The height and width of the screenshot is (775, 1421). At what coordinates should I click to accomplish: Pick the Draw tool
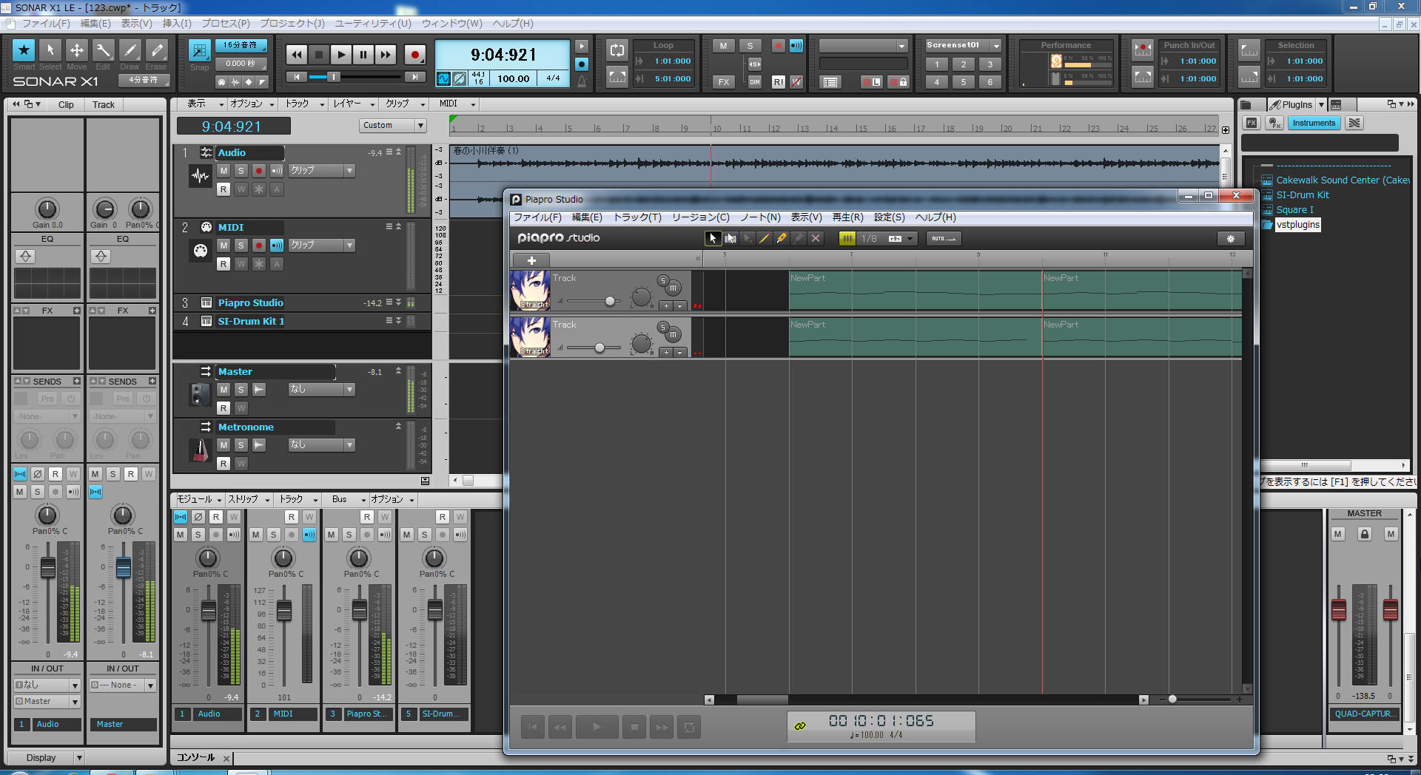130,50
